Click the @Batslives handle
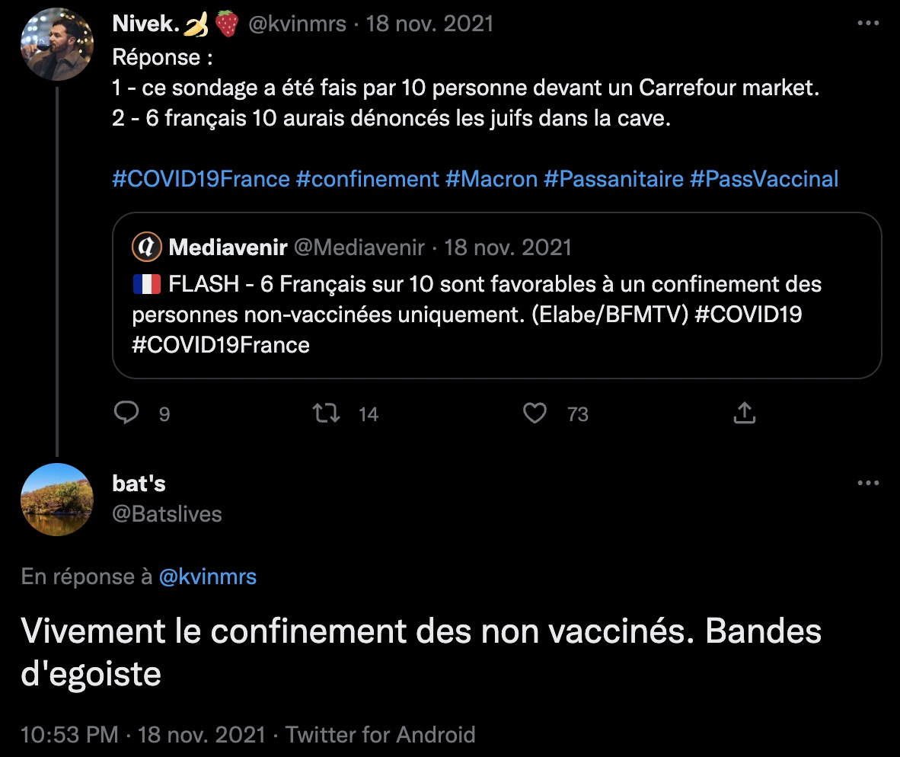900x757 pixels. tap(167, 514)
